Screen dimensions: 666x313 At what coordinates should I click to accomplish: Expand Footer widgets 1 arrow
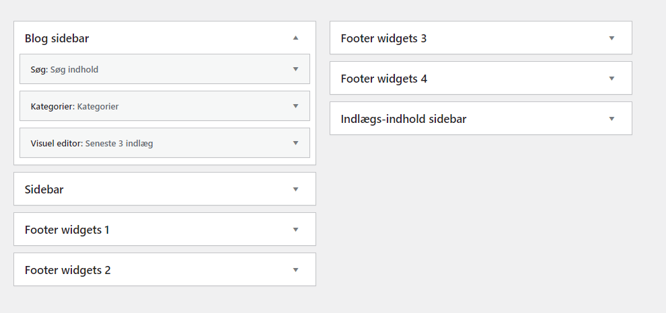tap(295, 230)
